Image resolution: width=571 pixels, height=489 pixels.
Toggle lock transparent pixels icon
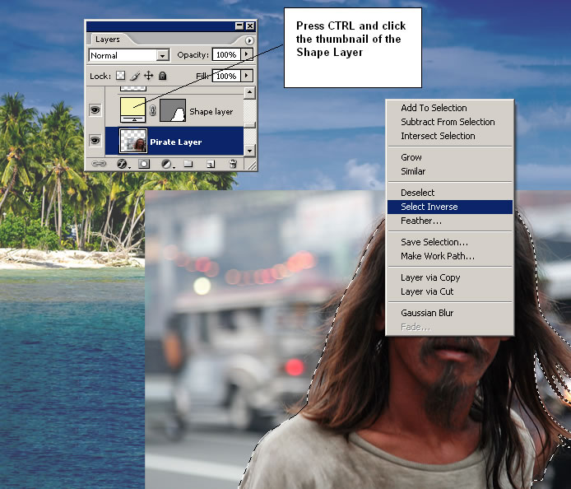[x=120, y=76]
